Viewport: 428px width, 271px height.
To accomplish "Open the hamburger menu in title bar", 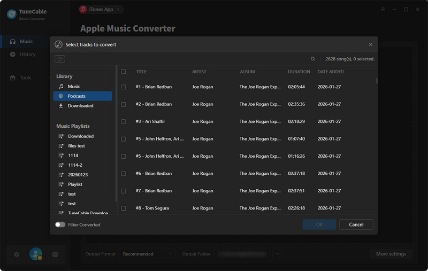I will tap(383, 10).
